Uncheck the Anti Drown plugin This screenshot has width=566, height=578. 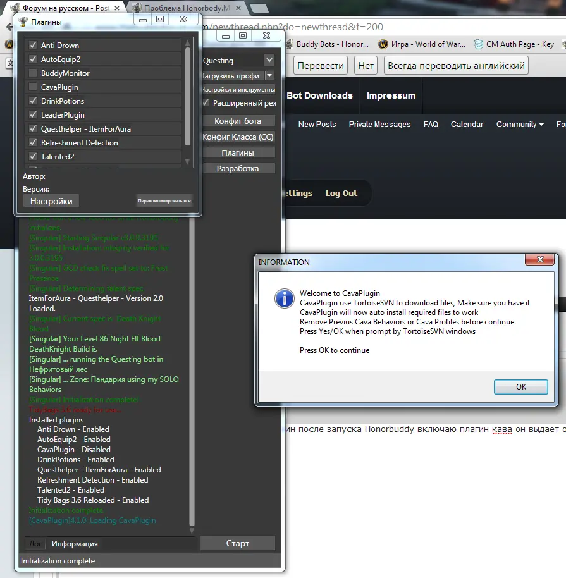click(x=33, y=46)
